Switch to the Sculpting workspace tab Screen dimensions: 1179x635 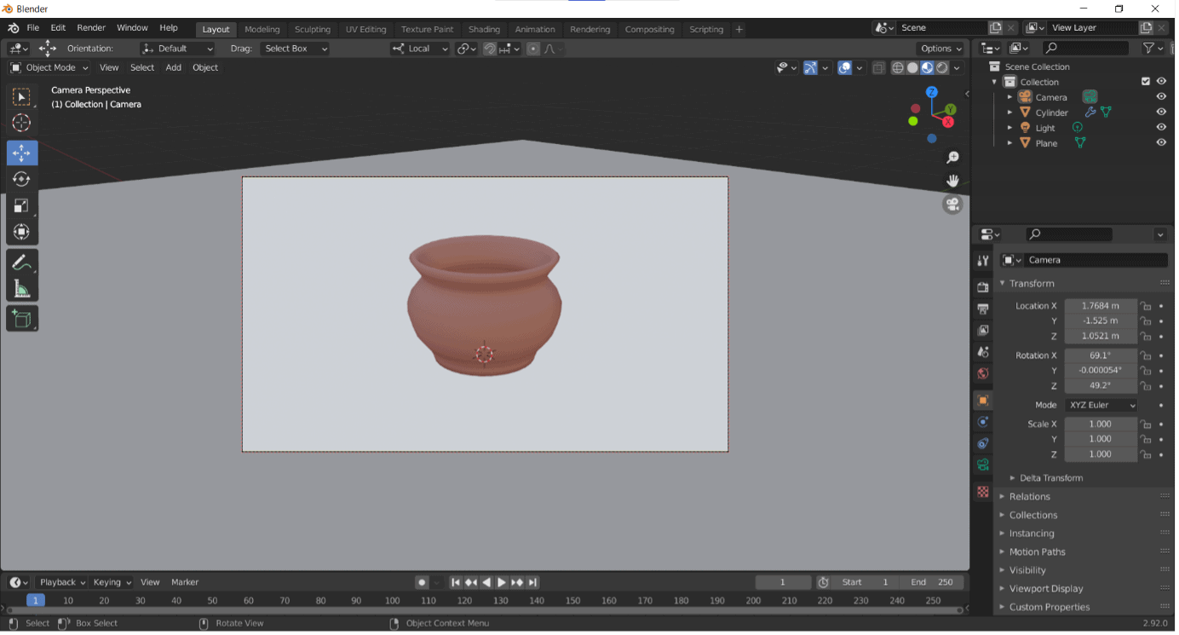click(312, 29)
